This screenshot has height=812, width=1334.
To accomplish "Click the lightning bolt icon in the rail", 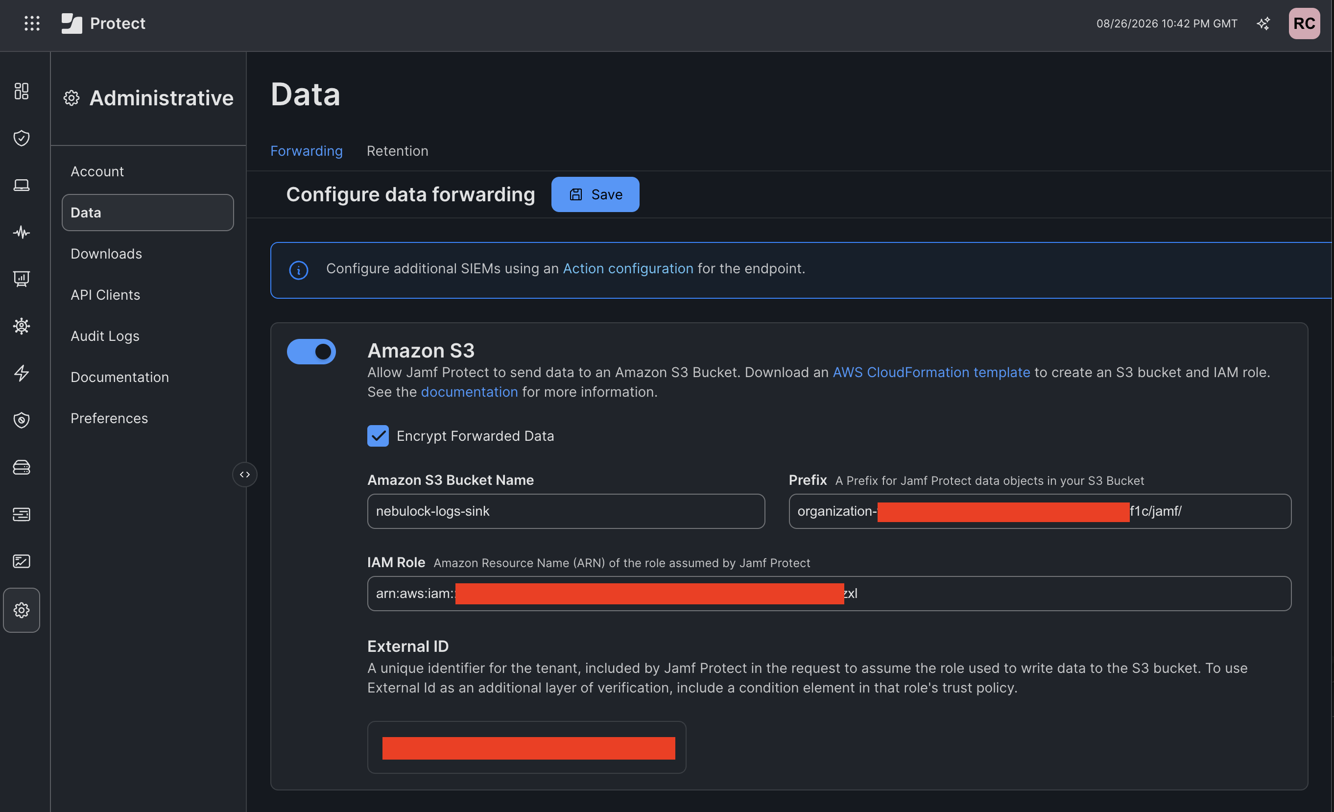I will click(22, 373).
